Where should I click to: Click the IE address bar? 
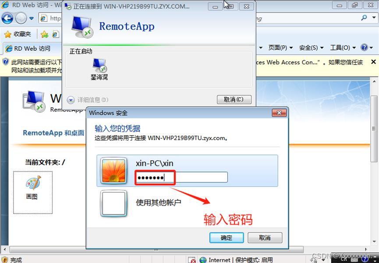click(50, 18)
